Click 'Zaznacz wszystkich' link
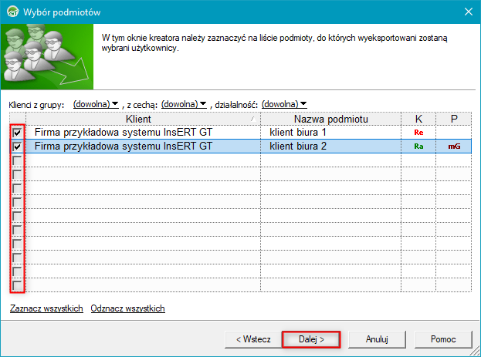Viewport: 481px width, 357px height. 46,308
